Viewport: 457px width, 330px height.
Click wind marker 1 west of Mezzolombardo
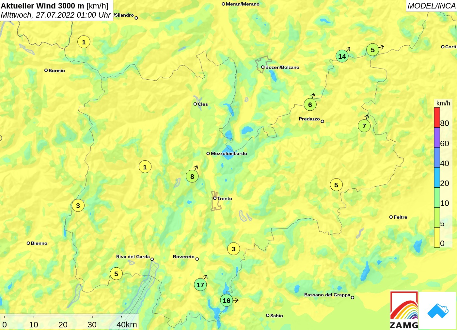[x=145, y=167]
